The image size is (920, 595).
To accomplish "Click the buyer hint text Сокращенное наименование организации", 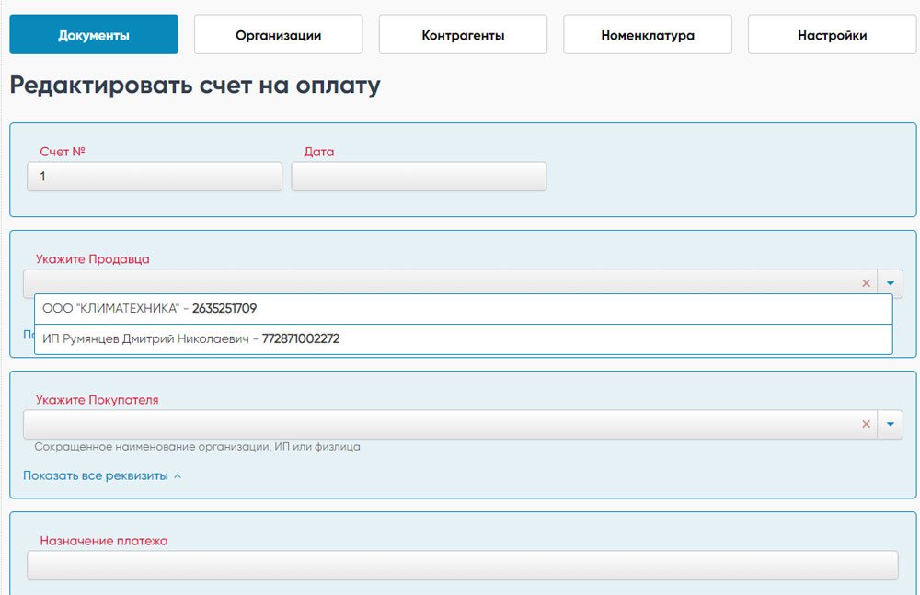I will [x=197, y=447].
